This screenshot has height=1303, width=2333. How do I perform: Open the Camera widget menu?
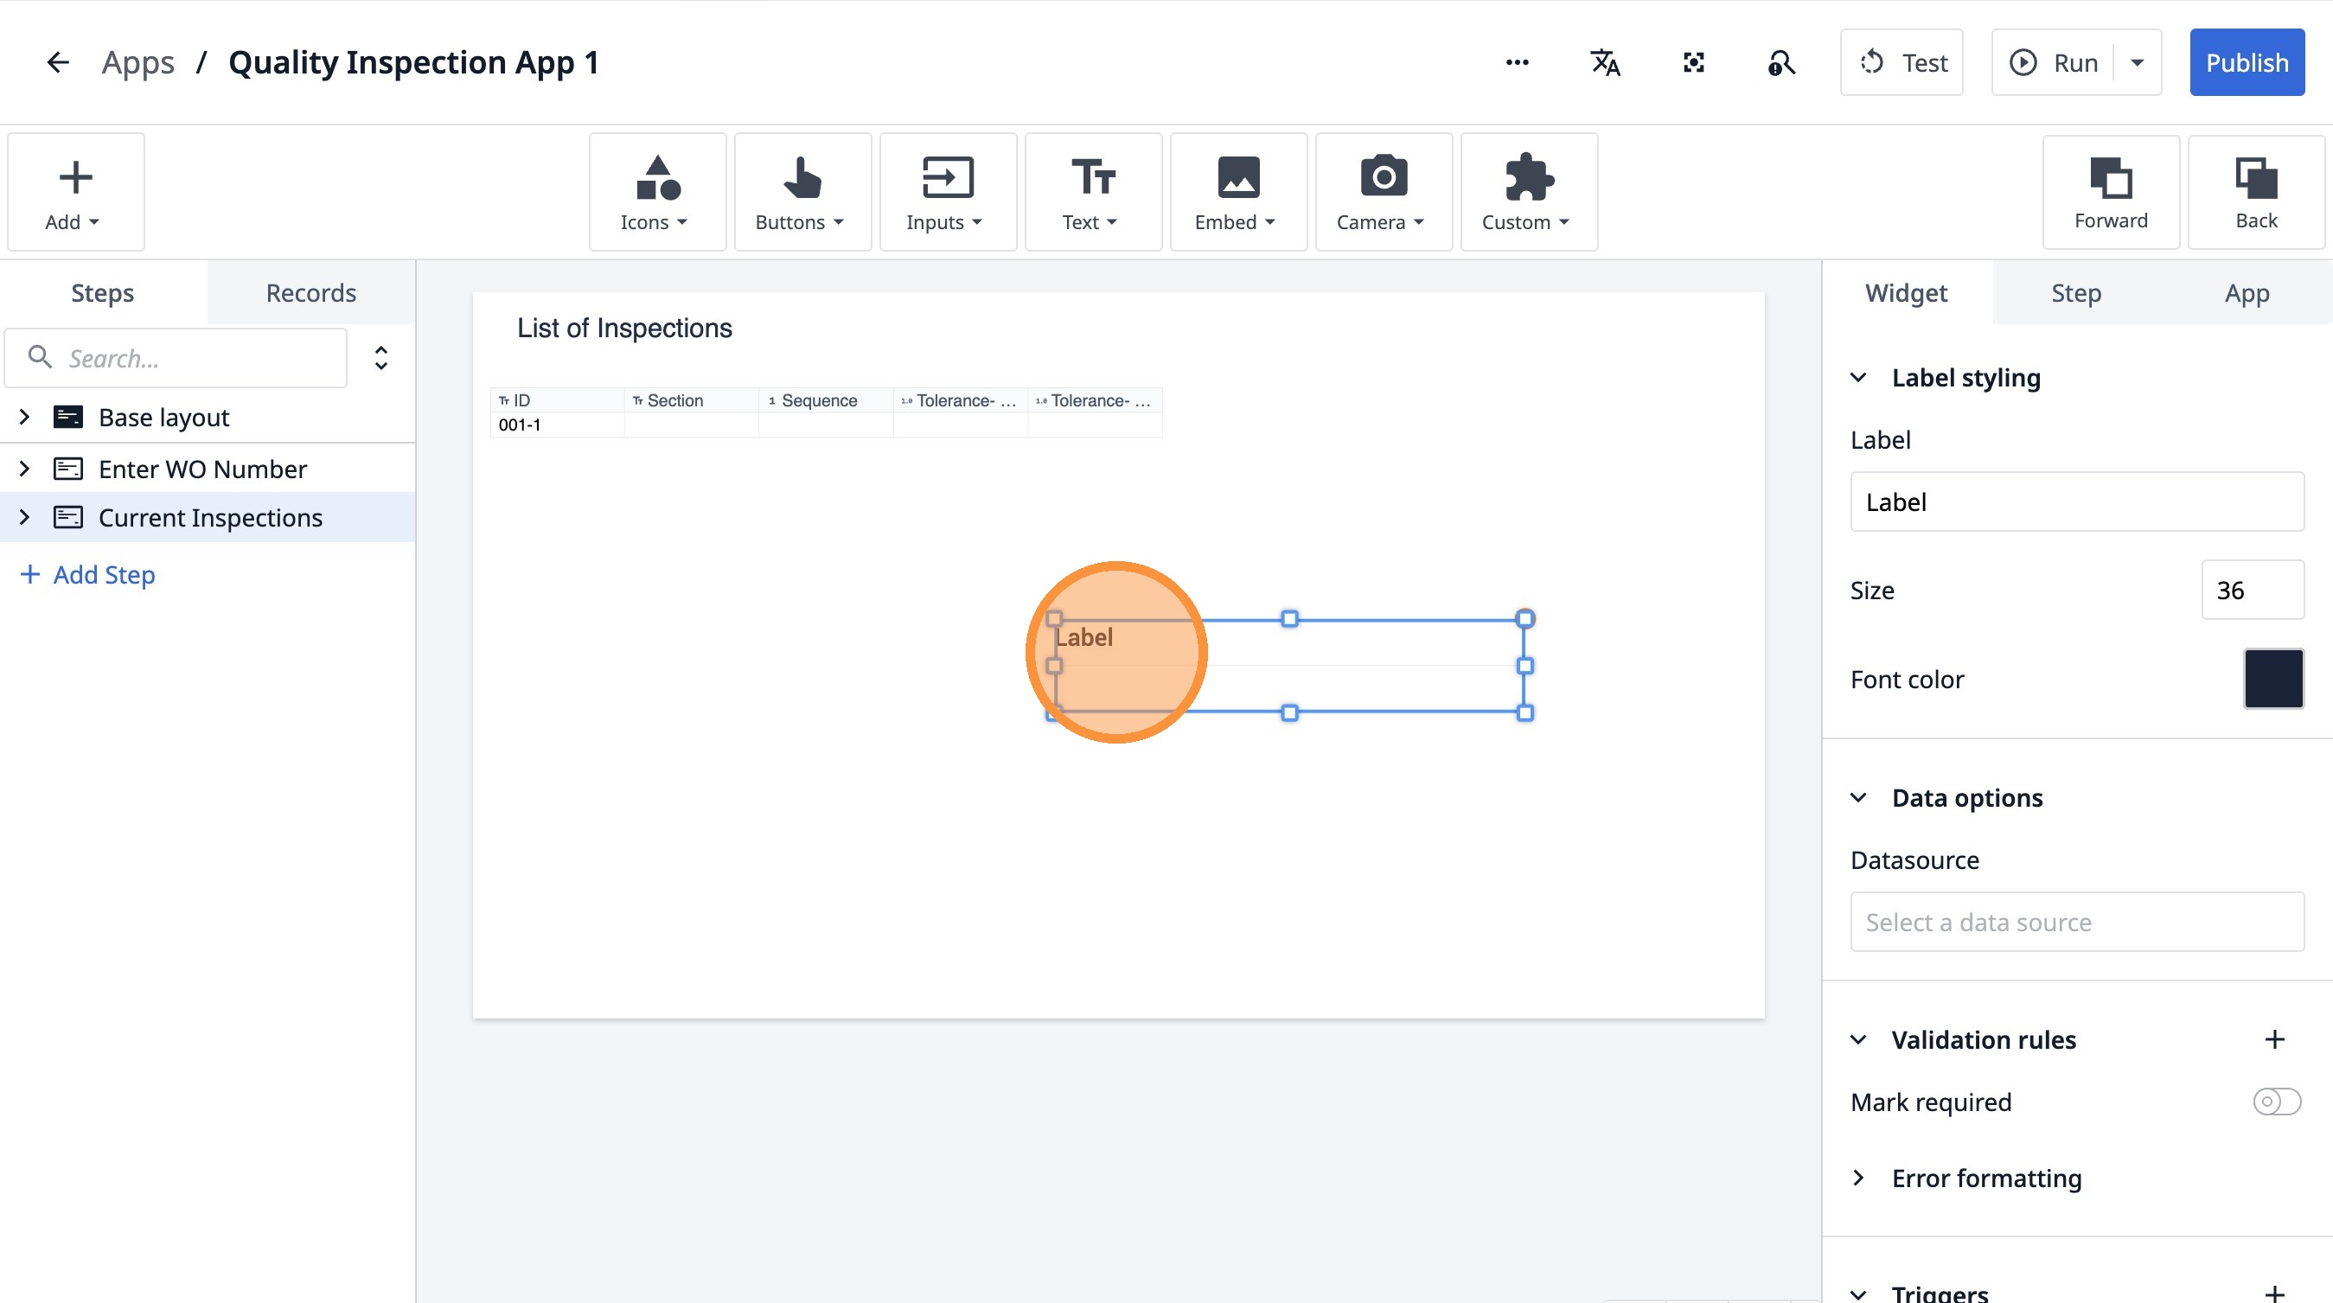click(x=1383, y=192)
